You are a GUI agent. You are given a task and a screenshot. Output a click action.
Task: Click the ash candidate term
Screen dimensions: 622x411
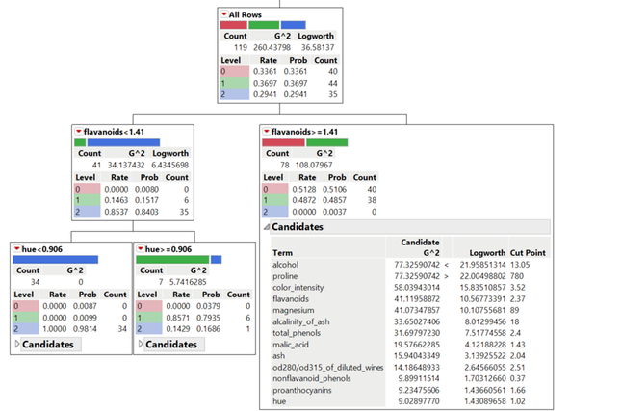278,356
